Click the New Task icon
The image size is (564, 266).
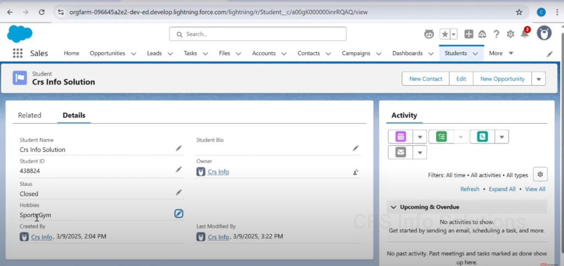[x=441, y=137]
